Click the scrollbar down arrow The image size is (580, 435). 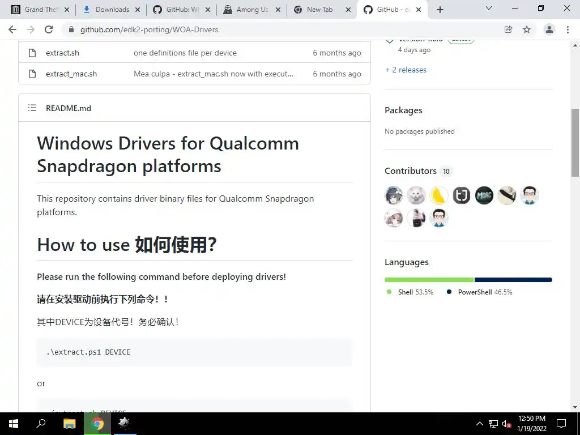[x=575, y=407]
